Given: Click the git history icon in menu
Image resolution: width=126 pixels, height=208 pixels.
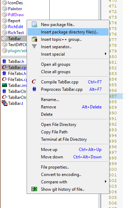Looking at the screenshot, I should coord(34,189).
